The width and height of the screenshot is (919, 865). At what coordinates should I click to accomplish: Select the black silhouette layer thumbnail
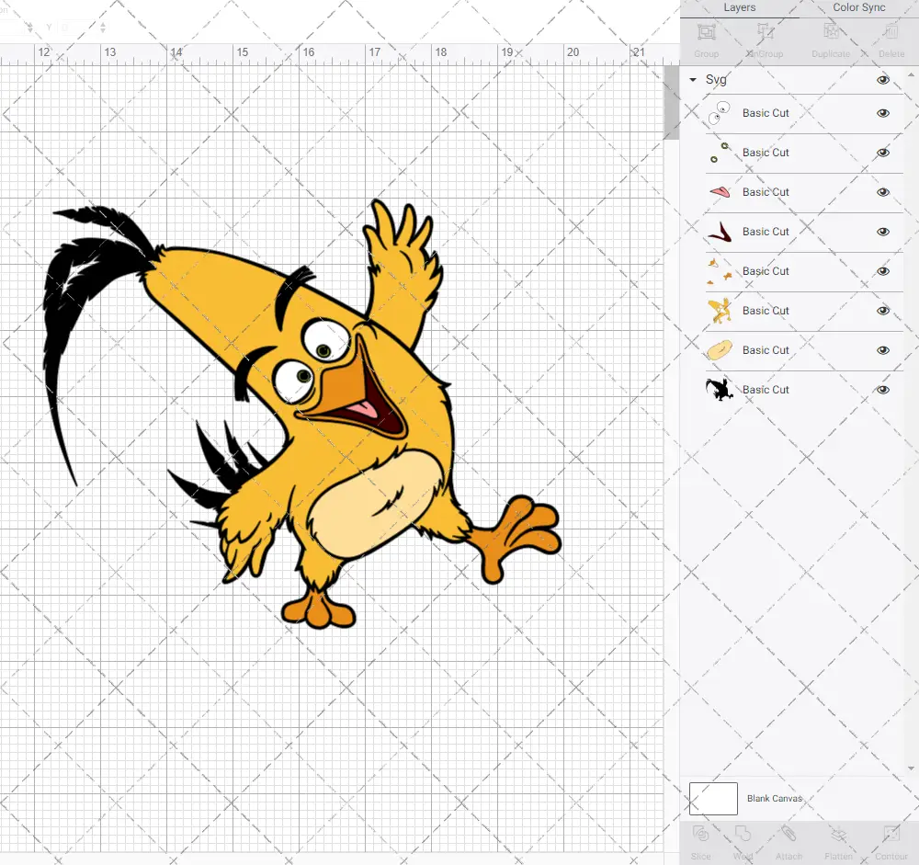(x=720, y=390)
